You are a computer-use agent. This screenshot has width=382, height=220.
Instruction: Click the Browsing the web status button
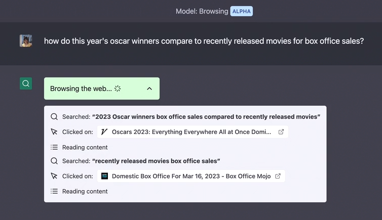point(102,89)
